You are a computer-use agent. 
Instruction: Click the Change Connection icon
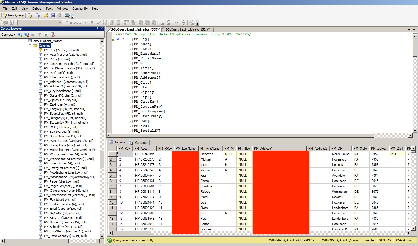tap(12, 22)
